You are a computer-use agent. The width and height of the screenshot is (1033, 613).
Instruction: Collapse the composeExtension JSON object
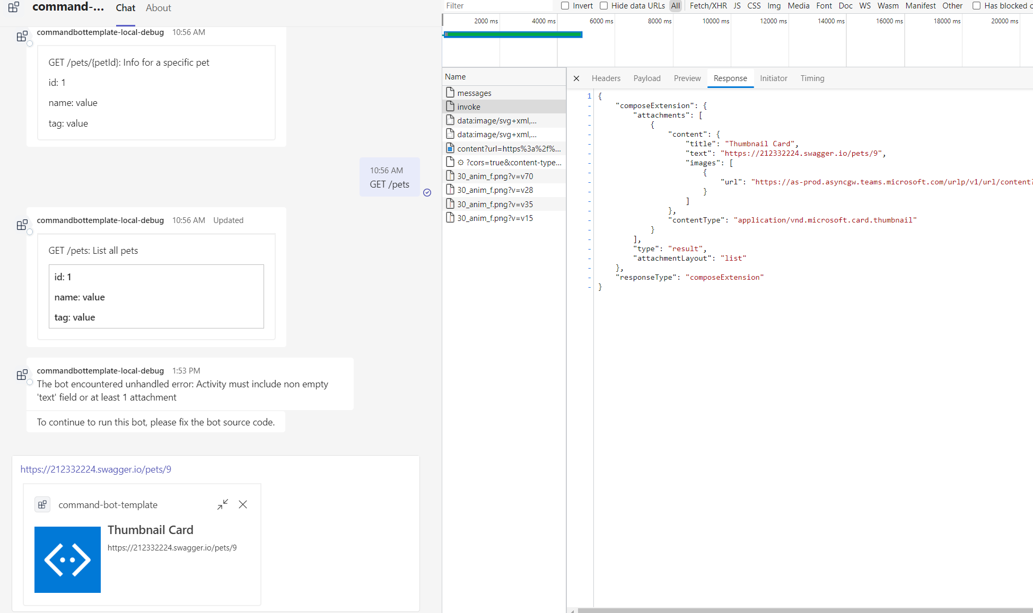point(589,105)
